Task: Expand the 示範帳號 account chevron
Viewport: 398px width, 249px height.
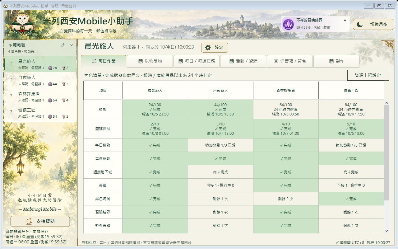Action: pyautogui.click(x=71, y=45)
